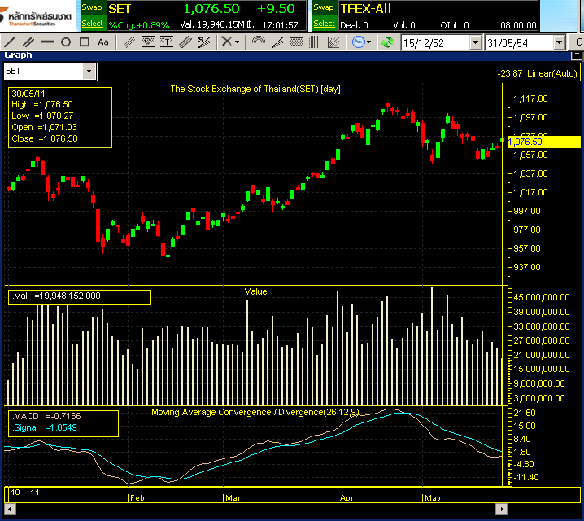Screen dimensions: 584x521
Task: Click the Swap button beside SET
Action: click(x=92, y=7)
